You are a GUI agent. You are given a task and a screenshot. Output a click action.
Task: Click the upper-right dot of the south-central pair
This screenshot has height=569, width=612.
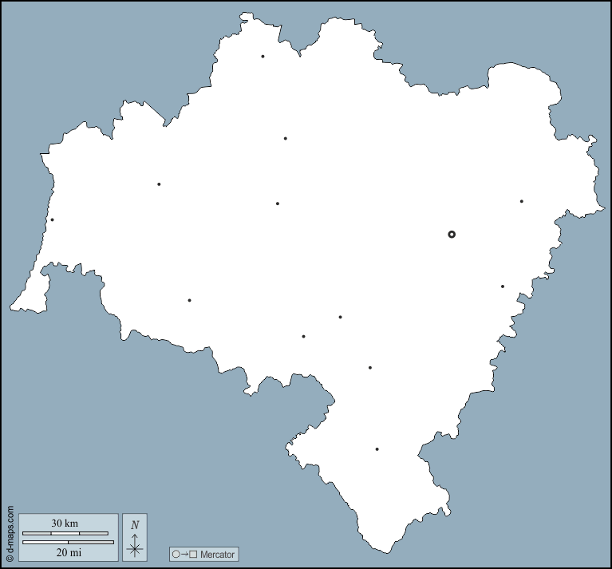point(340,318)
